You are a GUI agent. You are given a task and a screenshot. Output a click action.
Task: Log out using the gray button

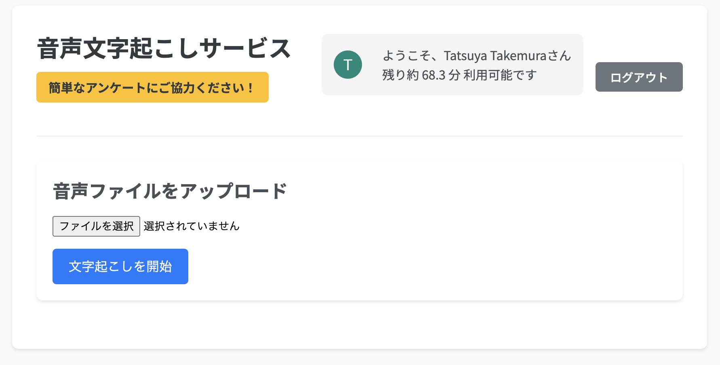pos(638,77)
